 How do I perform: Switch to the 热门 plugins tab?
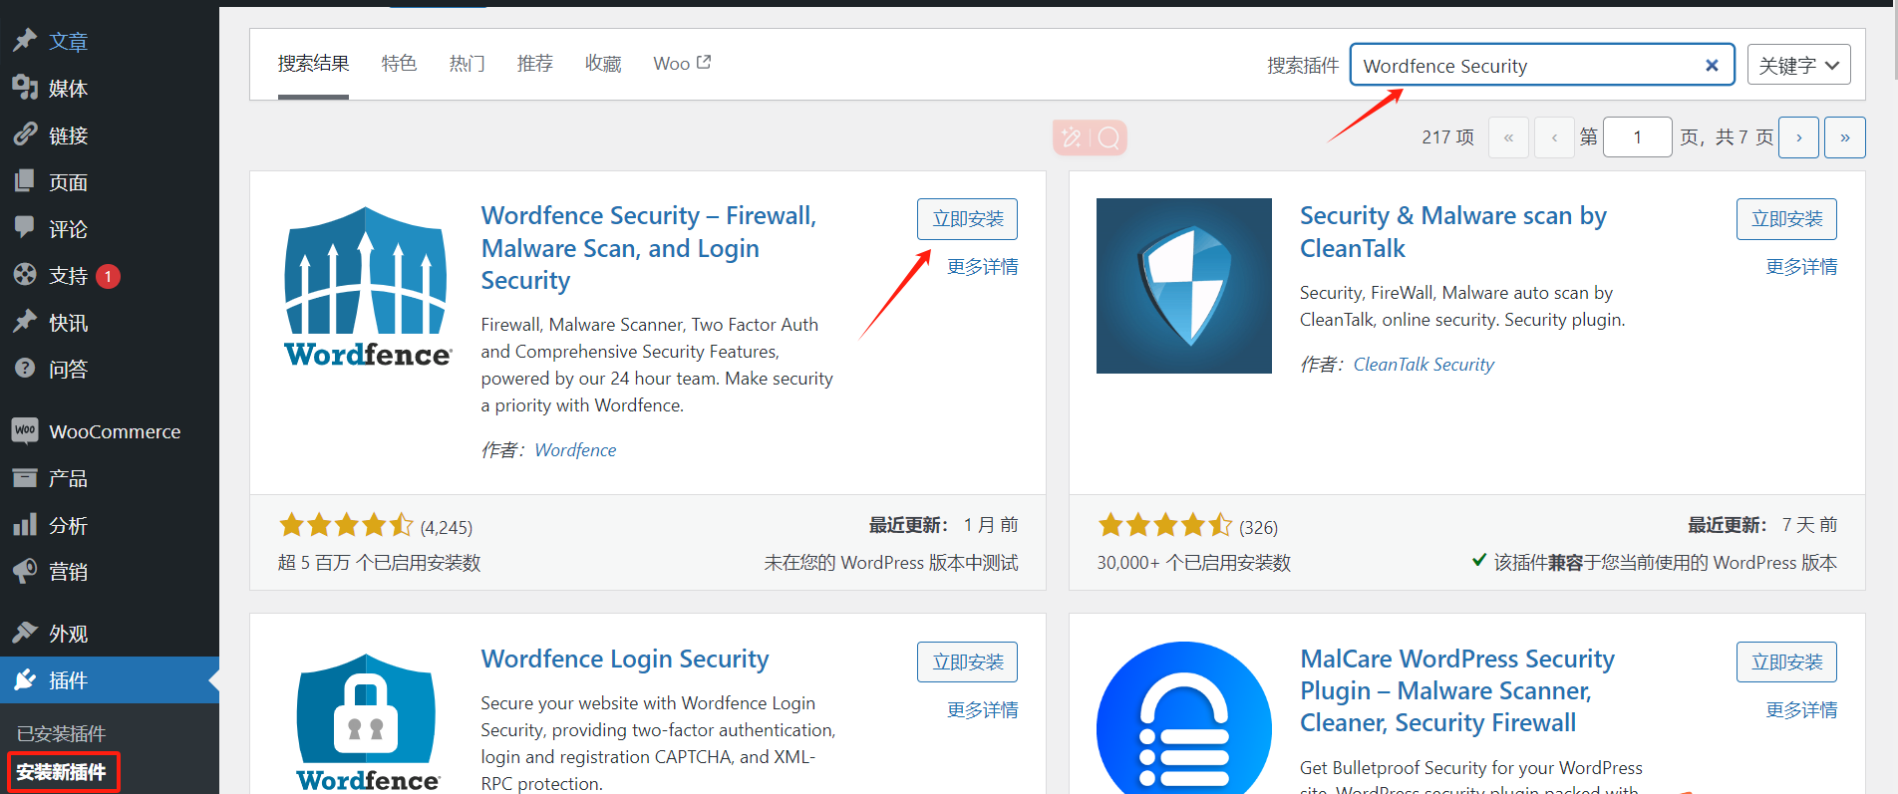point(467,63)
